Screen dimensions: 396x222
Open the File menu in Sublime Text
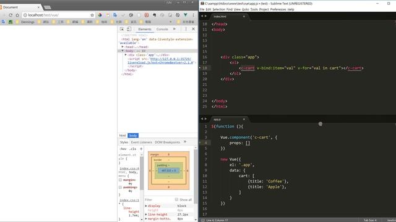coord(202,9)
